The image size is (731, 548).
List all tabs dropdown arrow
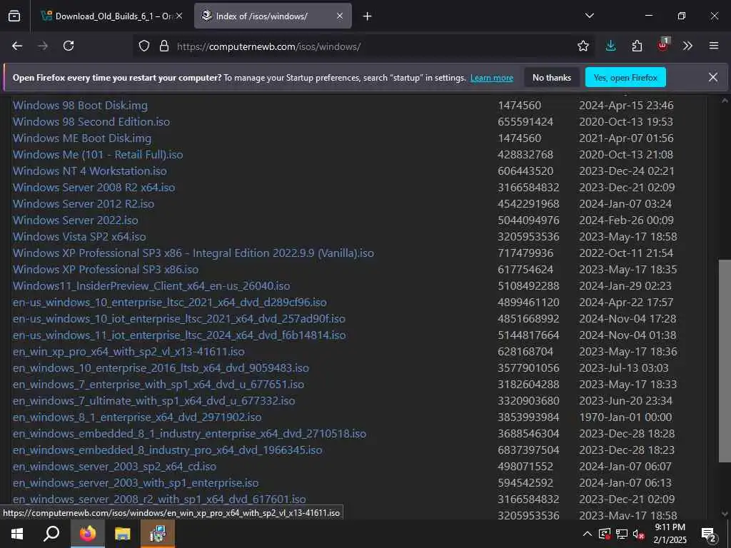pos(589,16)
